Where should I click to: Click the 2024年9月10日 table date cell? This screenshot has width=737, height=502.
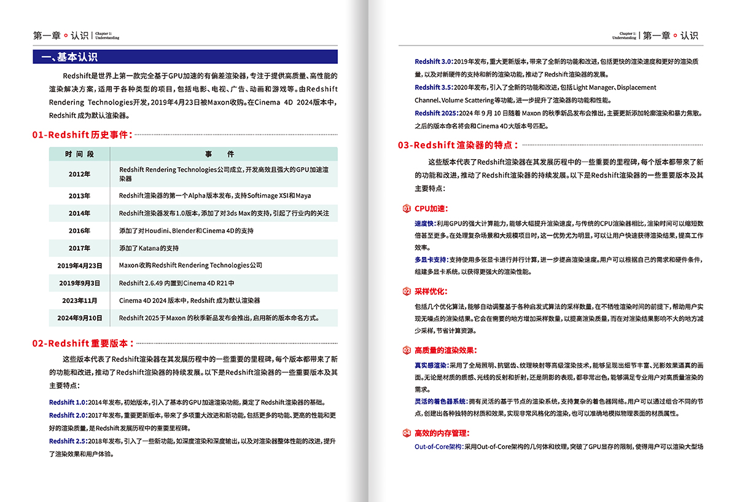[x=79, y=318]
